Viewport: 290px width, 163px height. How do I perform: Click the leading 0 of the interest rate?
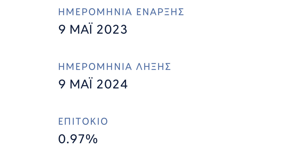pyautogui.click(x=62, y=139)
